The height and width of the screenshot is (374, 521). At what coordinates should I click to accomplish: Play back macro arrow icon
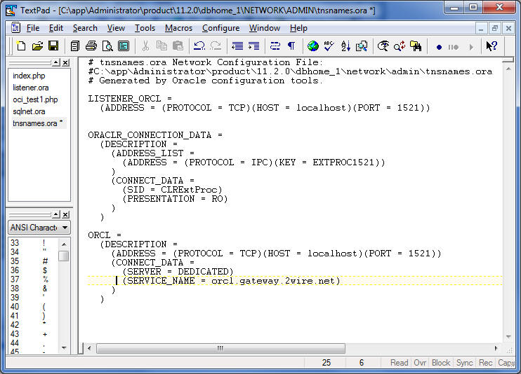pos(471,47)
